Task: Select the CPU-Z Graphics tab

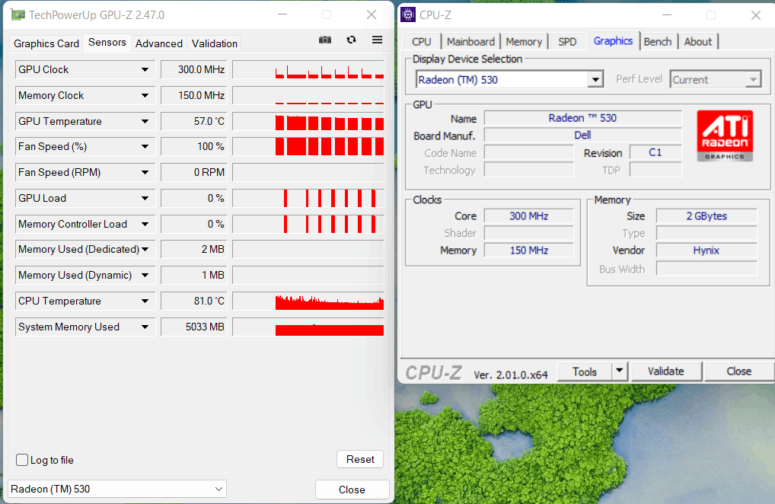Action: coord(613,41)
